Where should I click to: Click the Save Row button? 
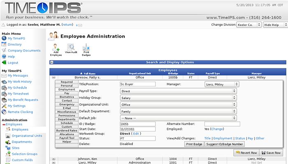point(270,153)
